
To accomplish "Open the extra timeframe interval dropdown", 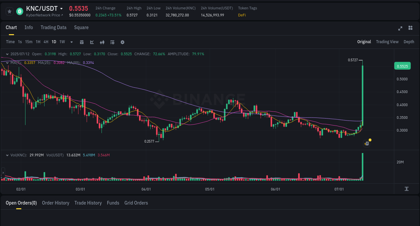I will coord(71,42).
